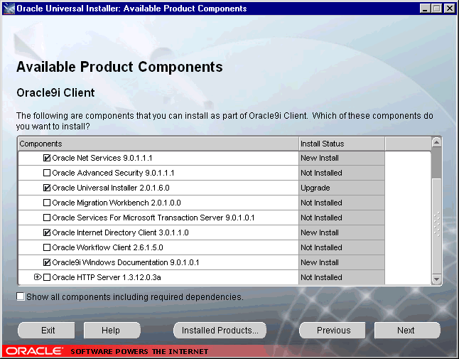Select Oracle Services For Microsoft Transaction Server text
459x359 pixels.
[153, 218]
